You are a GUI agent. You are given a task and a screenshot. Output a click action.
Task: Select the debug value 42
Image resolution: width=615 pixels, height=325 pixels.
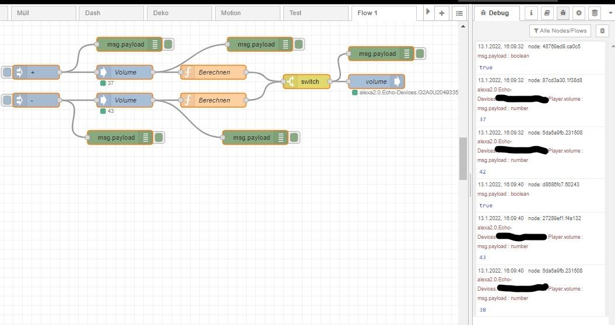tap(483, 172)
